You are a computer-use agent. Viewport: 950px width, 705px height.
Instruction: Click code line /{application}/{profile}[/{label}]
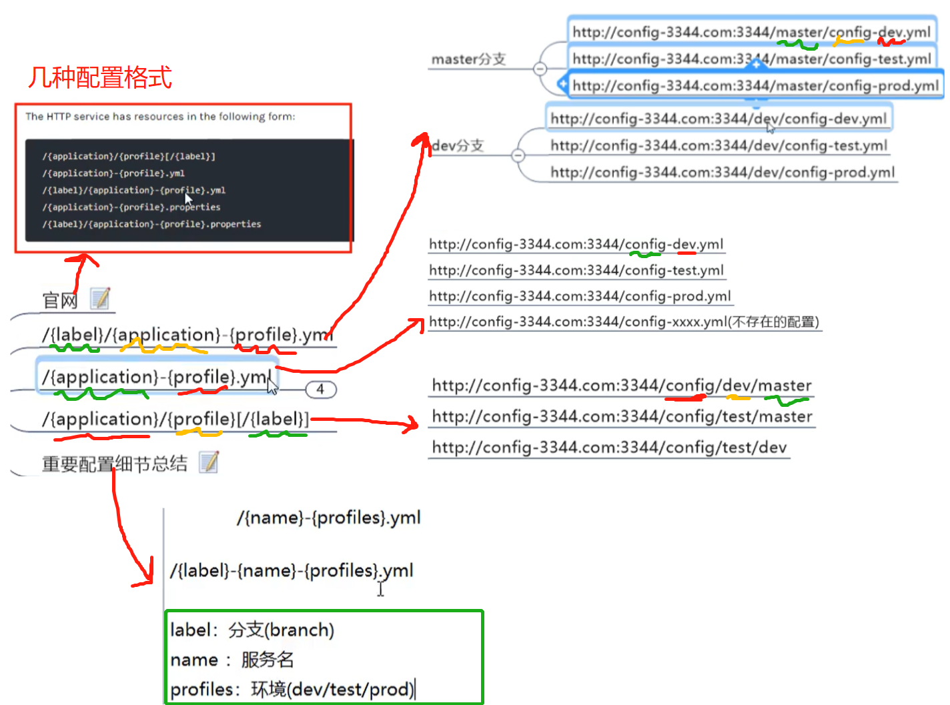[x=129, y=156]
